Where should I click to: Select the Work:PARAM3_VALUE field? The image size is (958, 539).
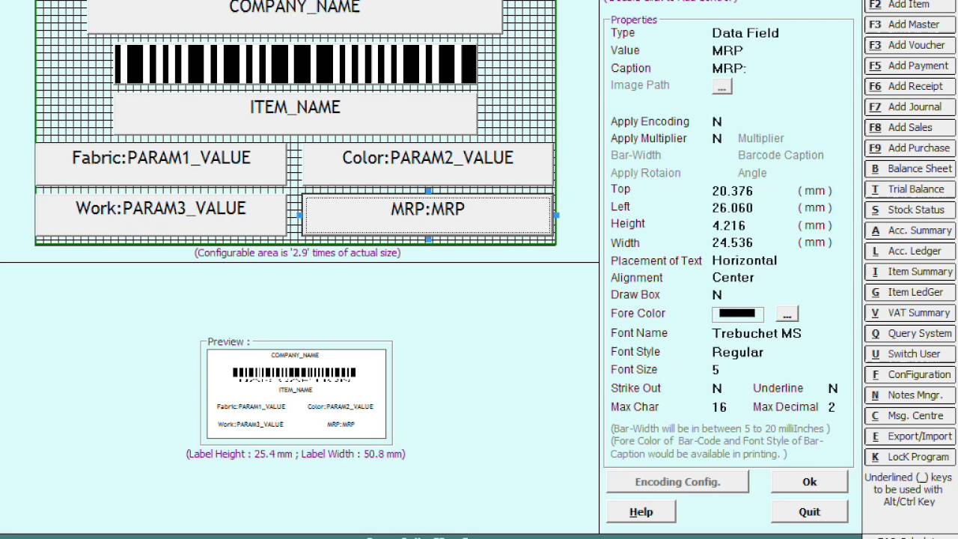[161, 214]
